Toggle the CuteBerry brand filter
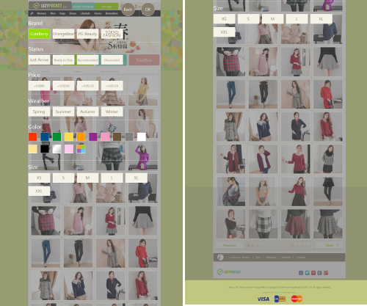This screenshot has height=306, width=367. [39, 34]
